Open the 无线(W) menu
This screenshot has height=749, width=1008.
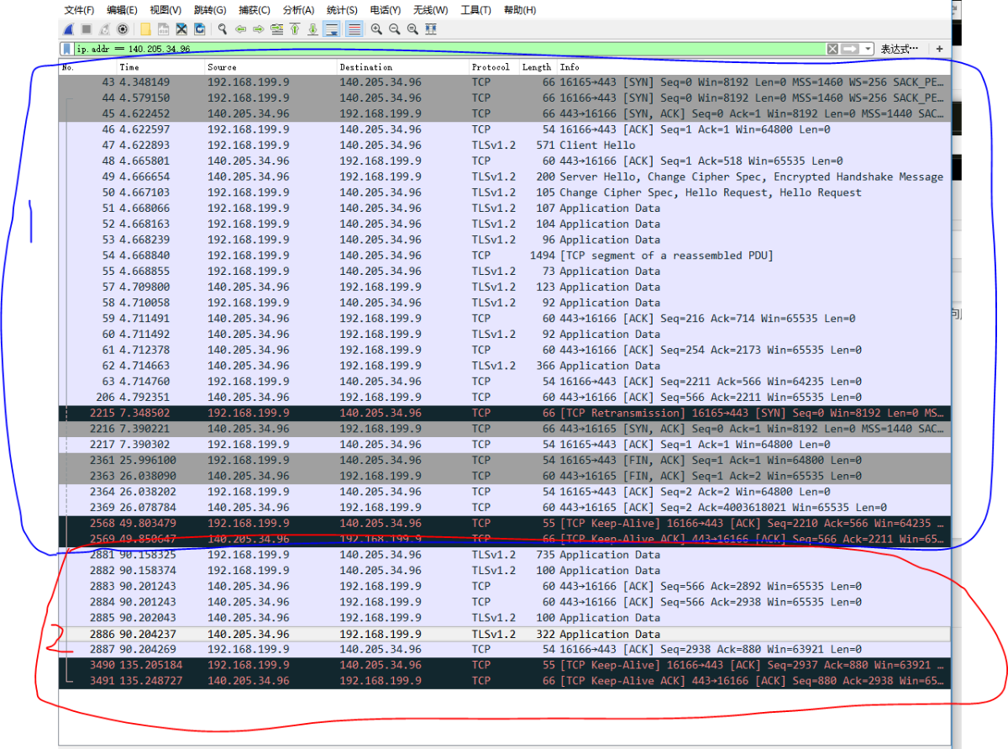click(431, 10)
